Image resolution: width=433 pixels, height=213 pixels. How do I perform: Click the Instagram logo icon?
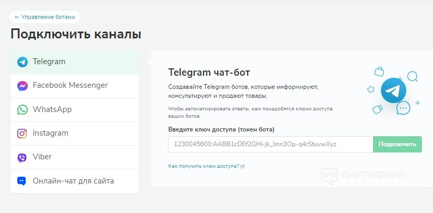[22, 134]
